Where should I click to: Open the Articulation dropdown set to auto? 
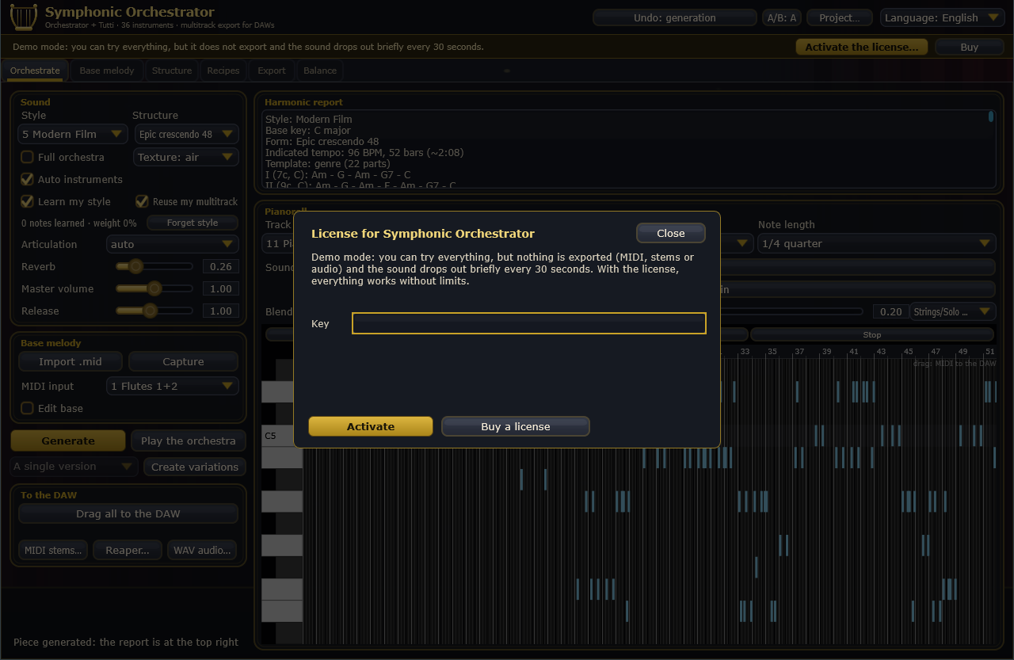pyautogui.click(x=172, y=244)
